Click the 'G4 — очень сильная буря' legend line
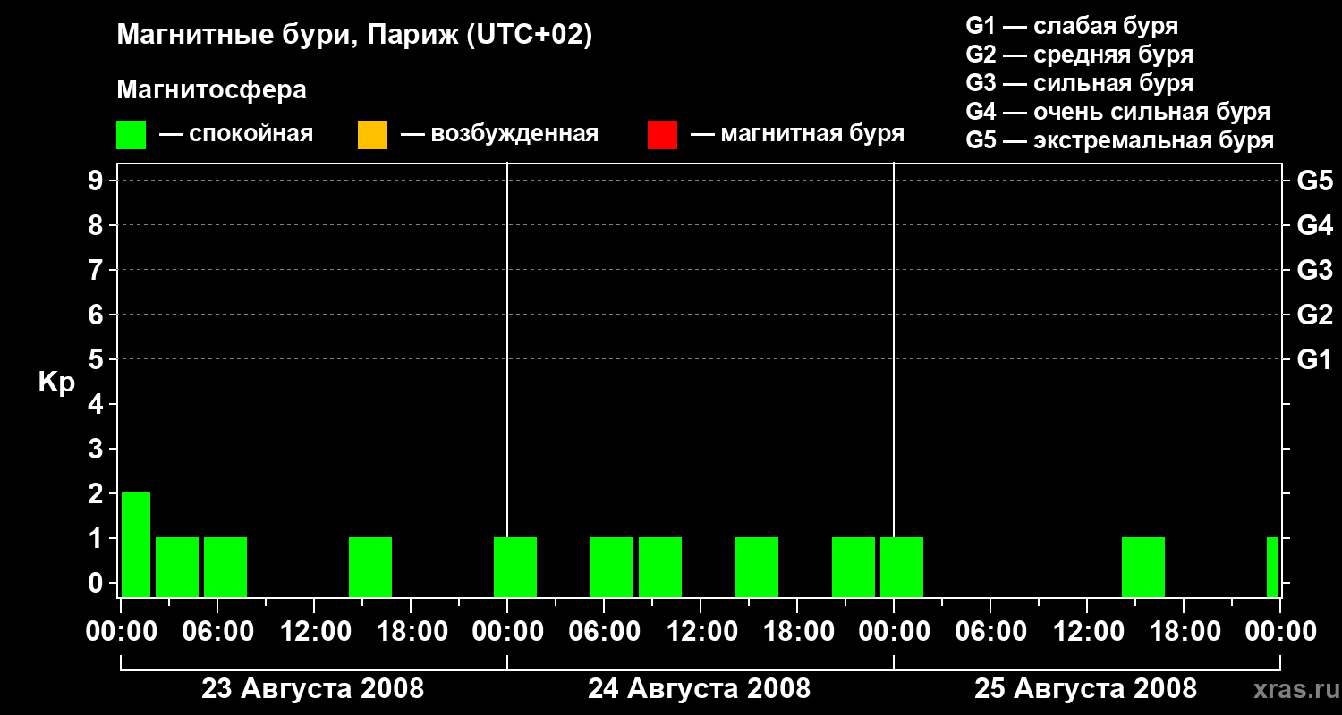This screenshot has height=715, width=1342. tap(1118, 112)
